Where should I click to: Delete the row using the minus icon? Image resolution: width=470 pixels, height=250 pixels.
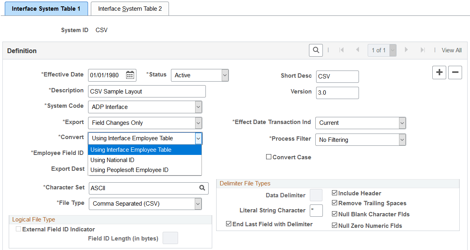(455, 73)
